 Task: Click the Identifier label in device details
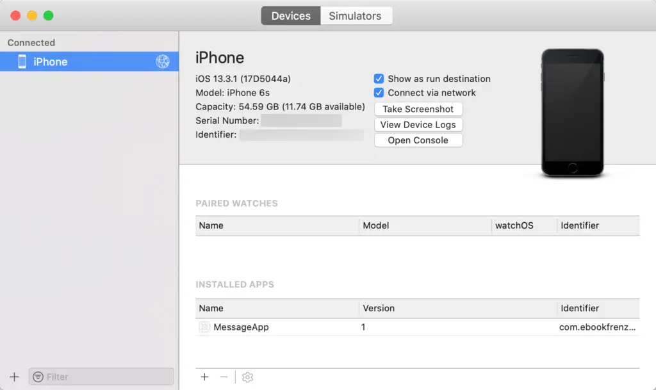(x=216, y=134)
